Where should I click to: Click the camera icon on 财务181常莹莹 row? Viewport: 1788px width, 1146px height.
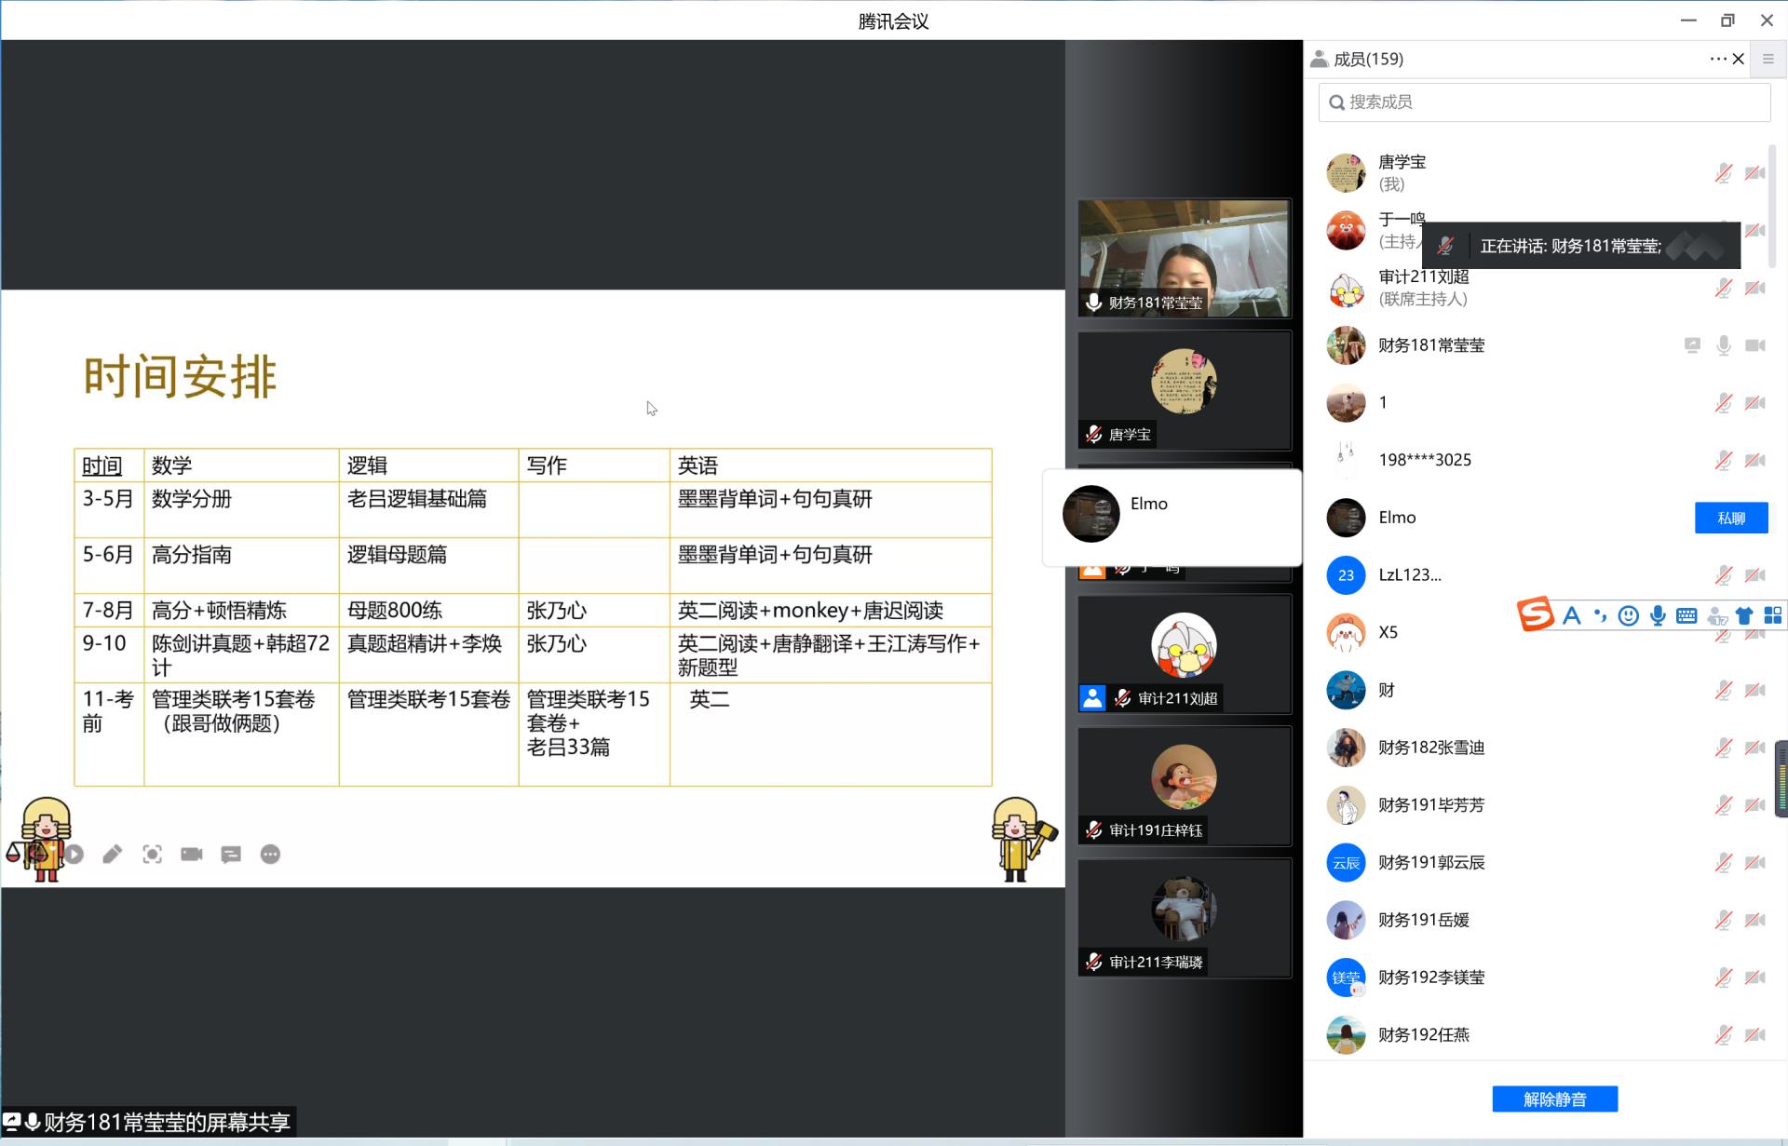(x=1755, y=345)
